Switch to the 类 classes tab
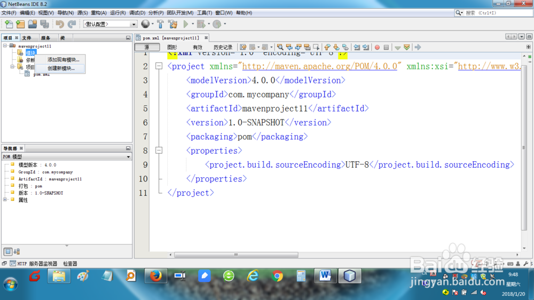This screenshot has height=300, width=534. (62, 38)
